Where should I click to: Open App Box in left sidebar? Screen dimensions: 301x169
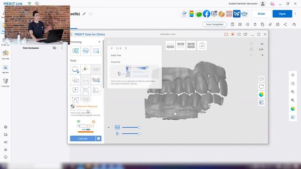click(5, 69)
